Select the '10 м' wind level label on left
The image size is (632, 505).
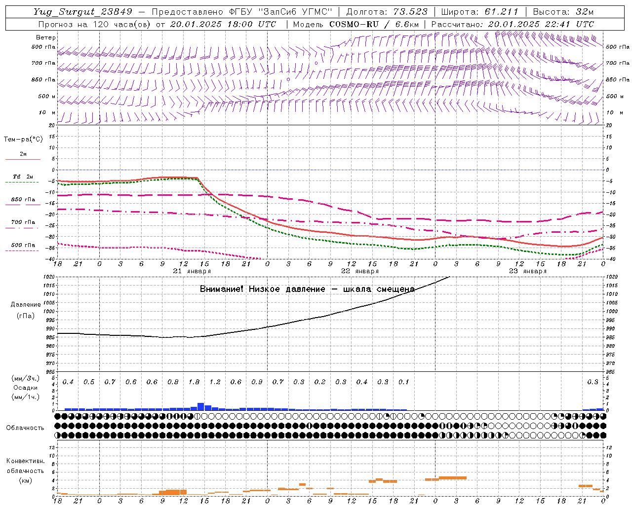click(47, 113)
